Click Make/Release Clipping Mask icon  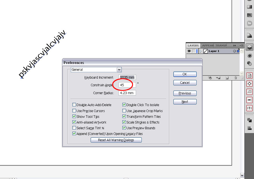click(210, 78)
